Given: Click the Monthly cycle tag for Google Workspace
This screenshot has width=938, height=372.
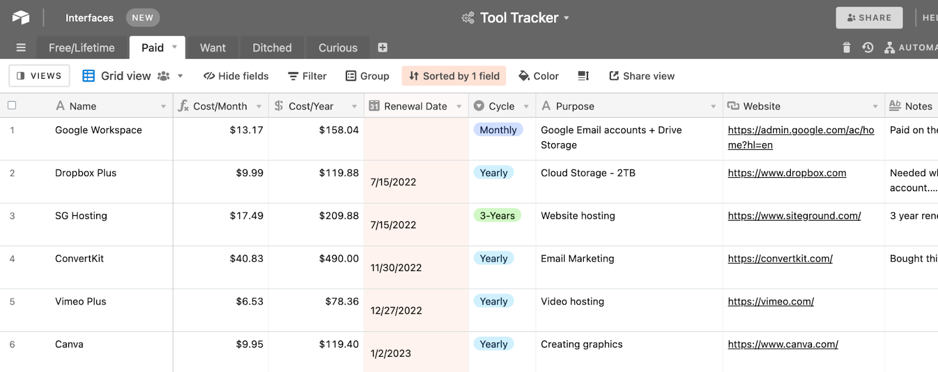Looking at the screenshot, I should (x=498, y=130).
